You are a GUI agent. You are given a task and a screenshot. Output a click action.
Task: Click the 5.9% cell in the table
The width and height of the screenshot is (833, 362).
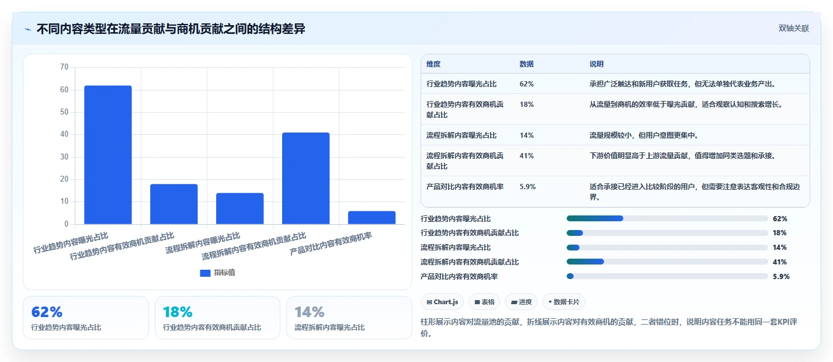pos(527,187)
